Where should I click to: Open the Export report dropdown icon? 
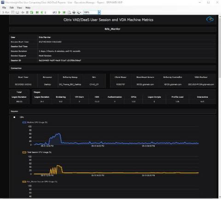pyautogui.click(x=79, y=12)
